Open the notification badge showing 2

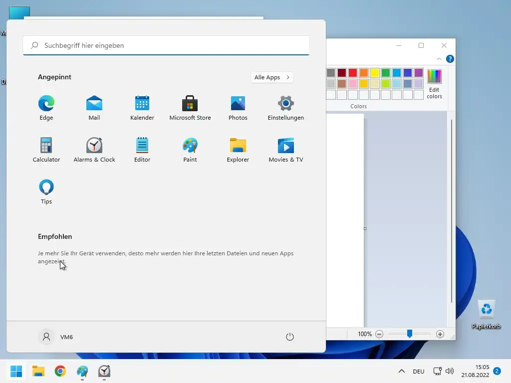pos(497,371)
